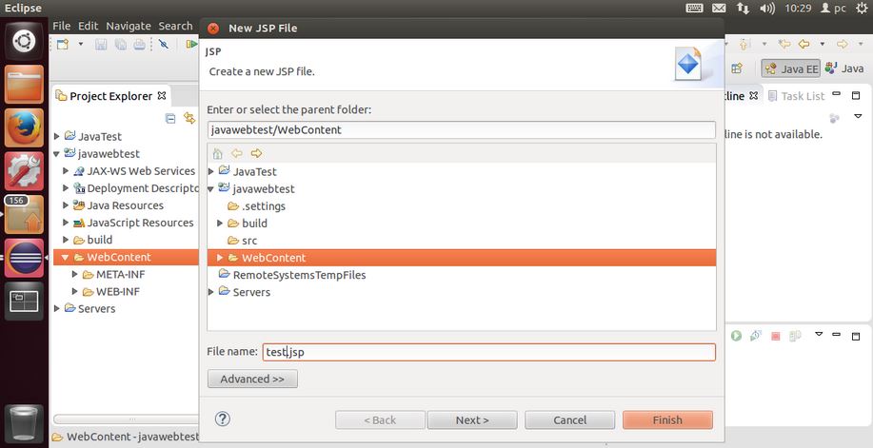
Task: Click the yellow Back navigation arrow in main toolbar
Action: [804, 44]
